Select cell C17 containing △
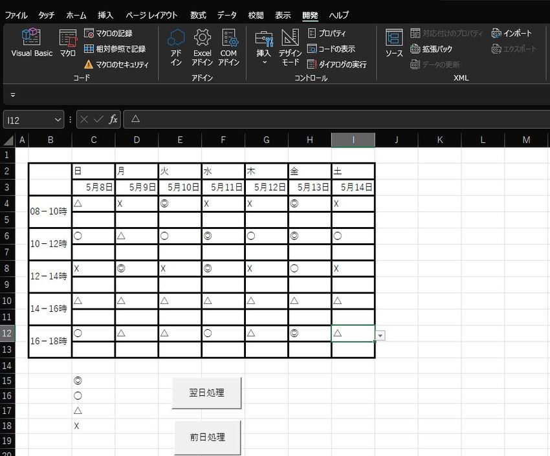This screenshot has height=456, width=550. point(93,411)
